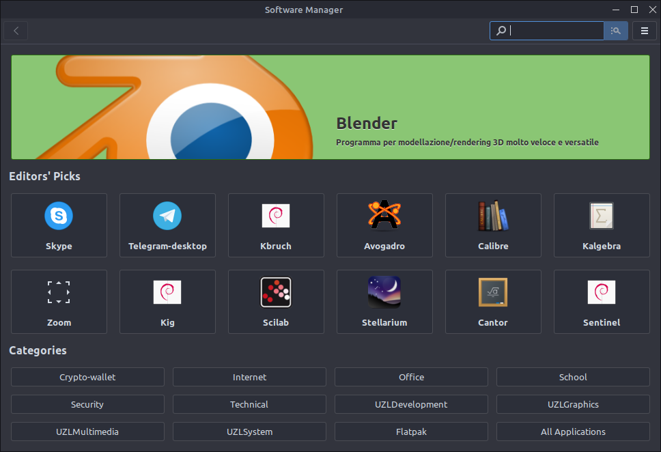Open the Kalgebra app tile
The image size is (661, 452).
pyautogui.click(x=602, y=225)
